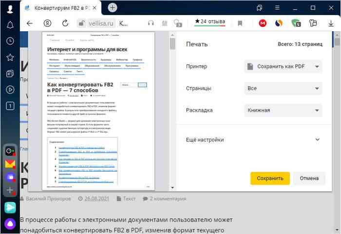
Task: Click the Всего: 13 страниц label
Action: (x=300, y=44)
